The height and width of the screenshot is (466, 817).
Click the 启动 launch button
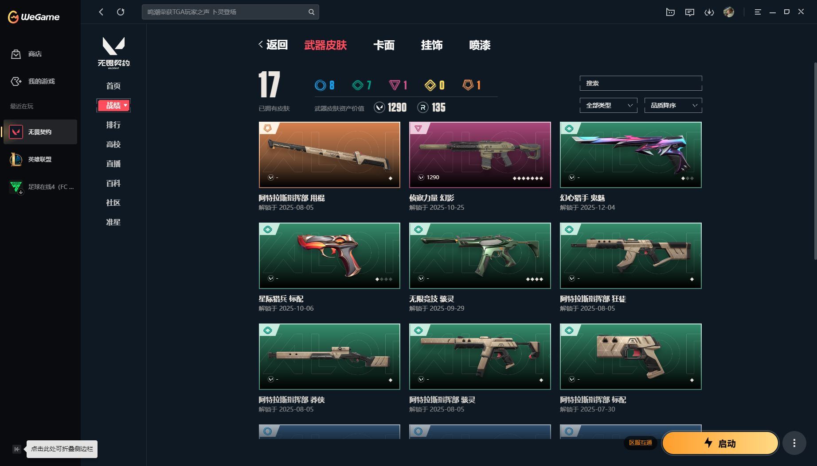tap(720, 443)
